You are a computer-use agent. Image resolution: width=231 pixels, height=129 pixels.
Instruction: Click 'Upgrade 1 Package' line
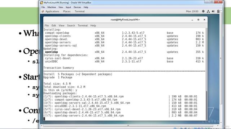coord(58,77)
